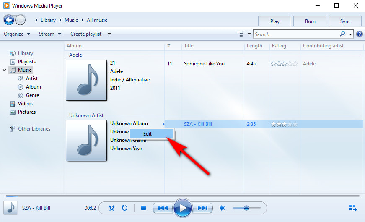Select the SZA - Kill Bill track
Viewport: 365px width, 222px height.
pyautogui.click(x=198, y=124)
